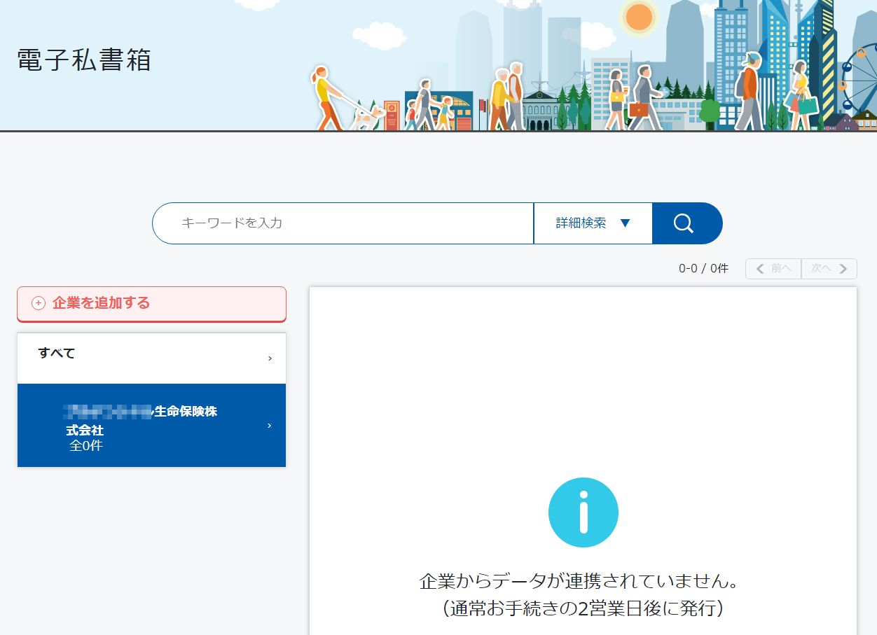Viewport: 877px width, 635px height.
Task: Click the sun in the header banner
Action: coord(638,18)
